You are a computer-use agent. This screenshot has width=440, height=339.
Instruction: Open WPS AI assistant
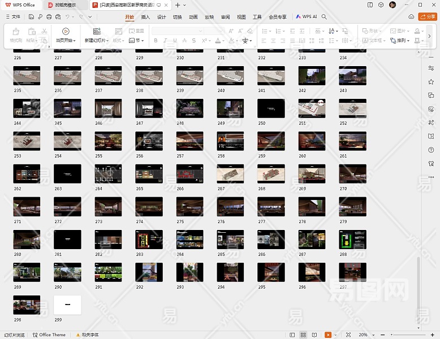[306, 17]
